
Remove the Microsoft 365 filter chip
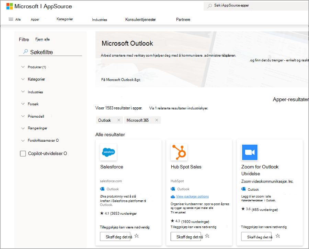(157, 120)
